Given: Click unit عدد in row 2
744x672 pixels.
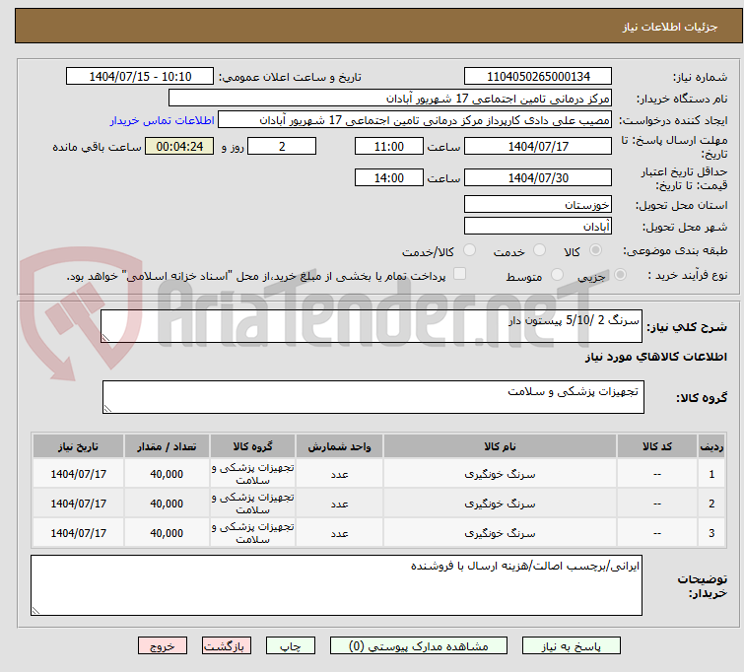Looking at the screenshot, I should tap(339, 504).
